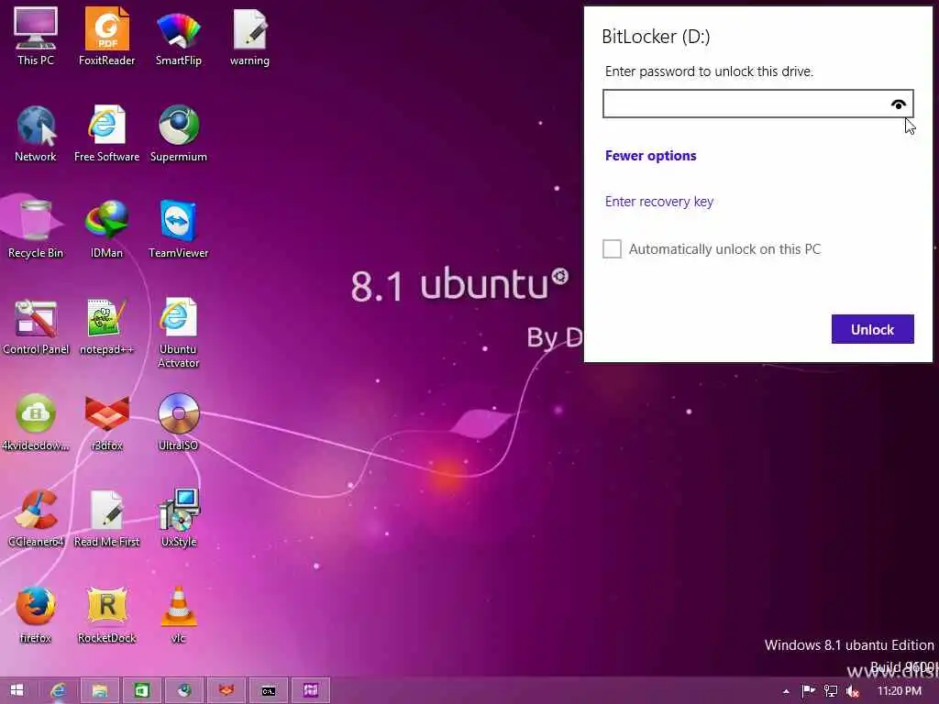939x704 pixels.
Task: Select the Ubuntu Actvator shortcut icon
Action: pyautogui.click(x=179, y=332)
